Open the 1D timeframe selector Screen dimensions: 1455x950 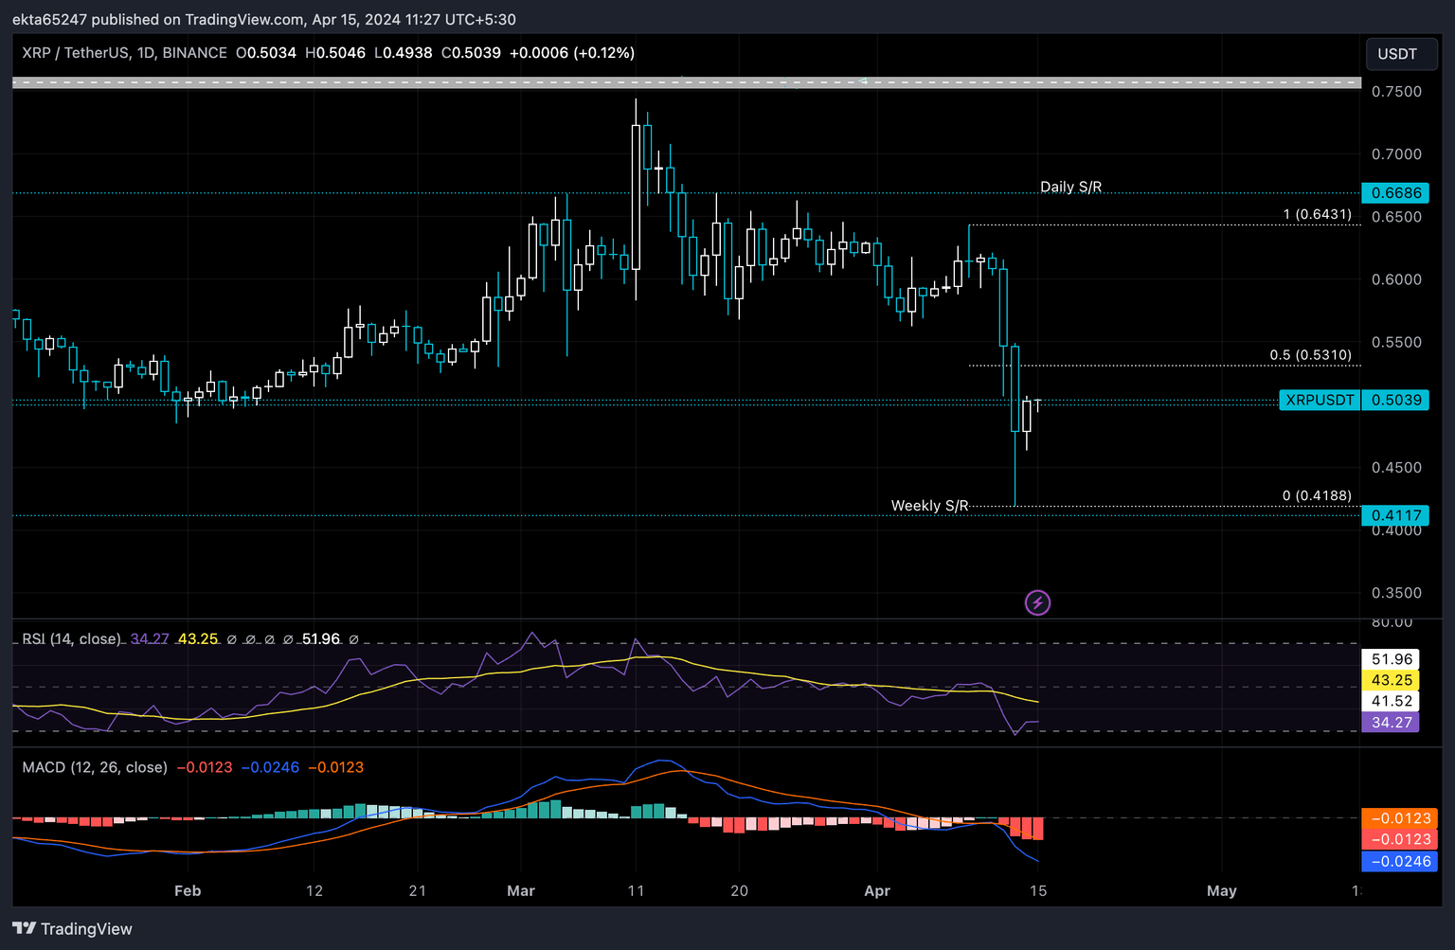[144, 53]
